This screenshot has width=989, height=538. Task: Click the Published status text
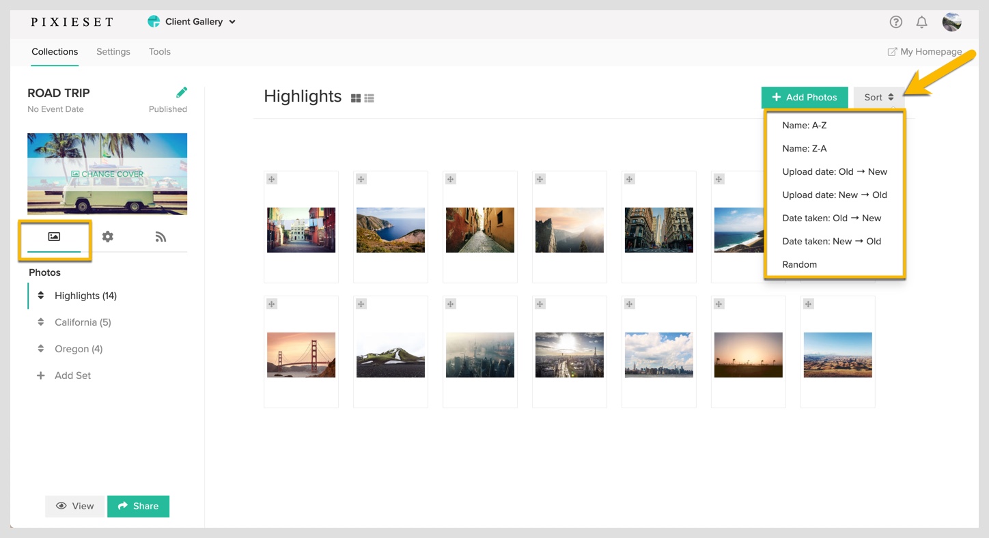point(168,109)
